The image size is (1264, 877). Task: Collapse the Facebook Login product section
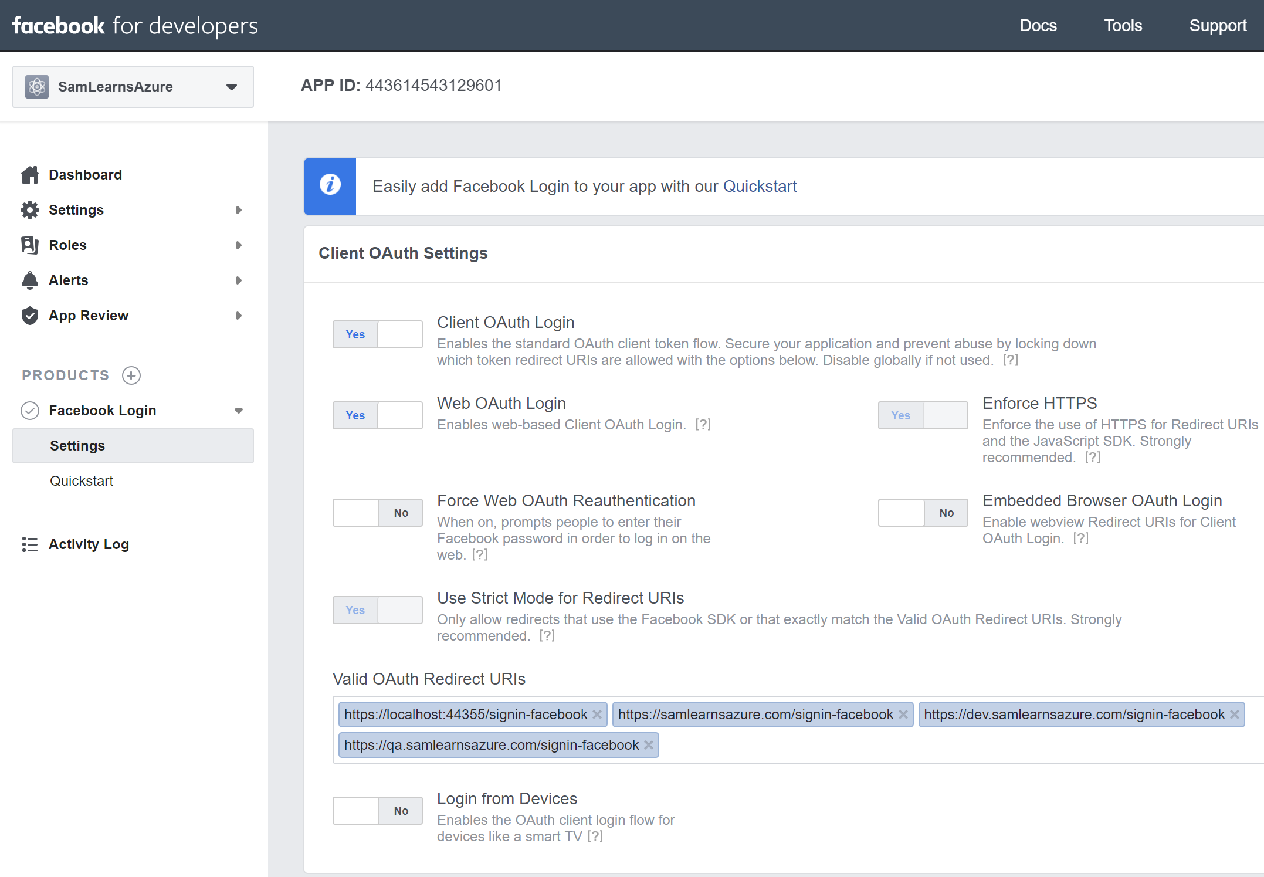click(x=239, y=411)
